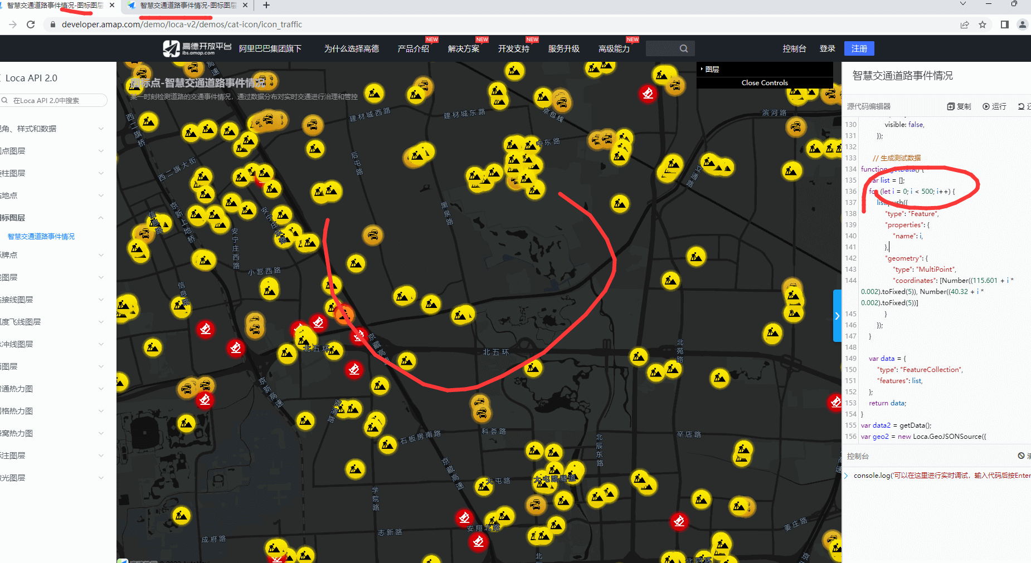Image resolution: width=1031 pixels, height=563 pixels.
Task: Click the search magnifier icon in header
Action: [x=684, y=48]
